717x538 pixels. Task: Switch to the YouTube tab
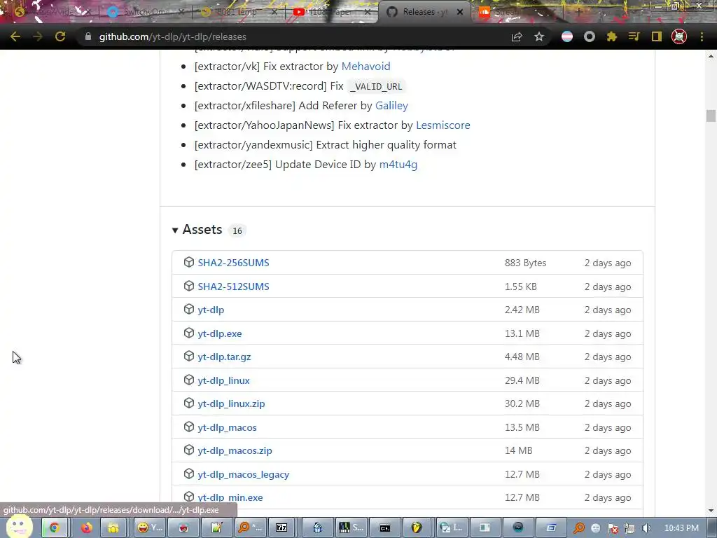tap(331, 12)
